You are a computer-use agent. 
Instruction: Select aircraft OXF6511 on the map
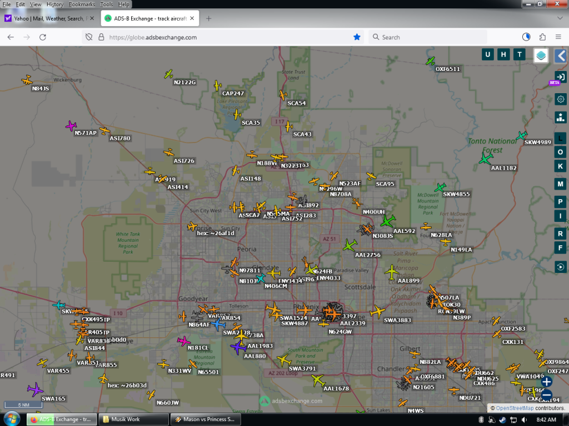pyautogui.click(x=431, y=61)
